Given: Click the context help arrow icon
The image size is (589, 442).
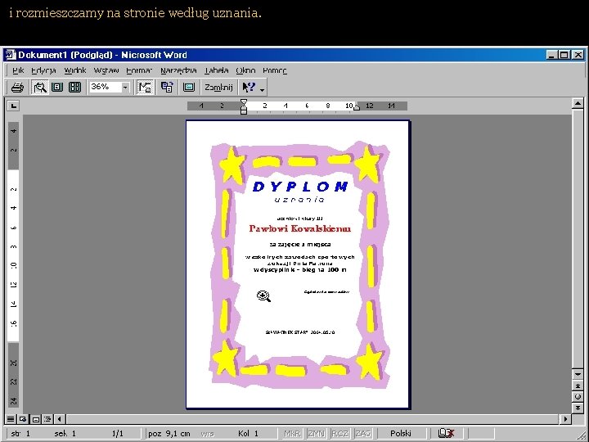Looking at the screenshot, I should pyautogui.click(x=249, y=88).
